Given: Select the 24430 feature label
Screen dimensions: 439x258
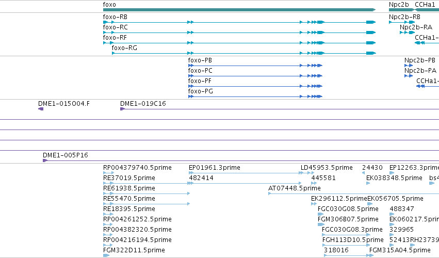Looking at the screenshot, I should pos(372,168).
